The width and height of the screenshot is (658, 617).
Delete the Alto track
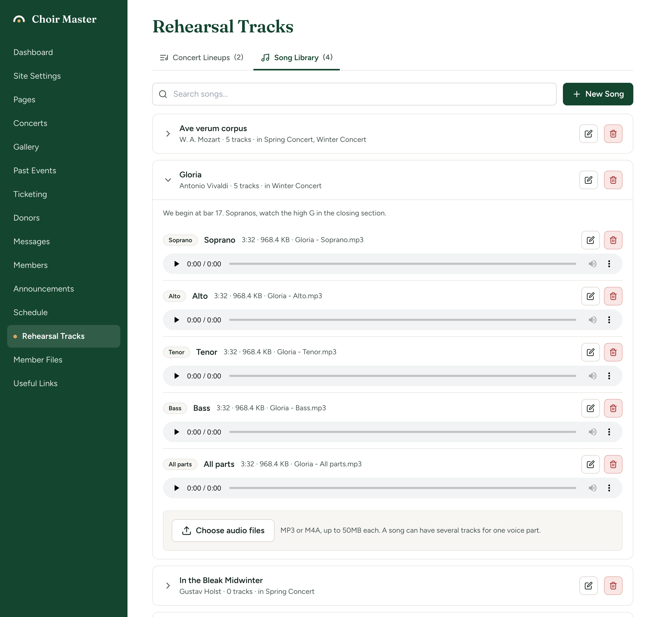pos(613,296)
